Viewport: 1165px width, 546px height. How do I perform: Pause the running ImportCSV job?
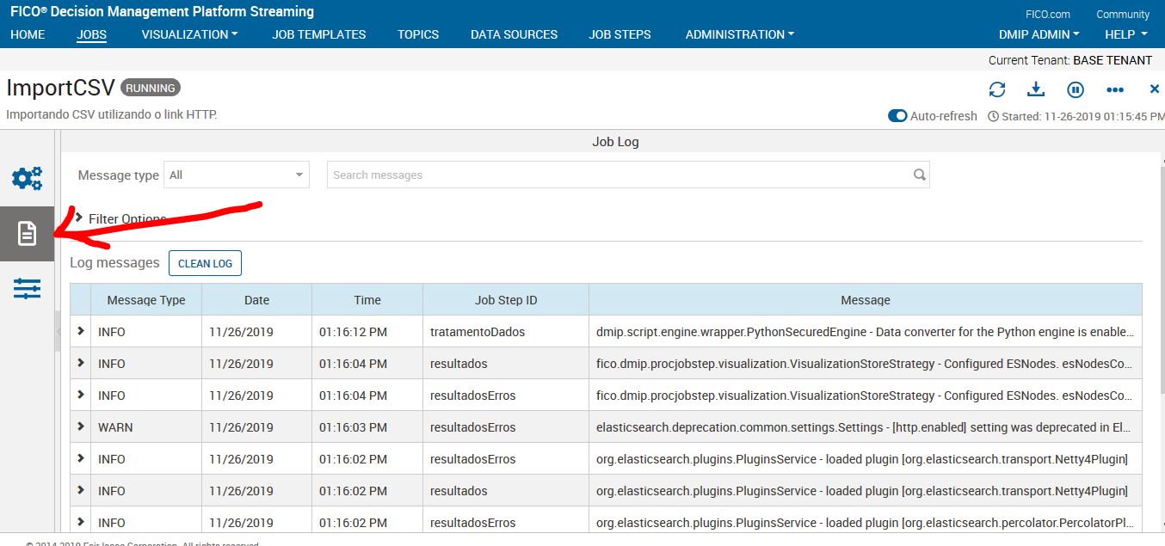(1075, 89)
